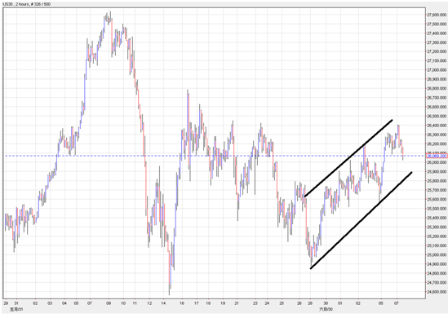Click date tick 10 on the time axis
The width and height of the screenshot is (448, 318).
[123, 303]
